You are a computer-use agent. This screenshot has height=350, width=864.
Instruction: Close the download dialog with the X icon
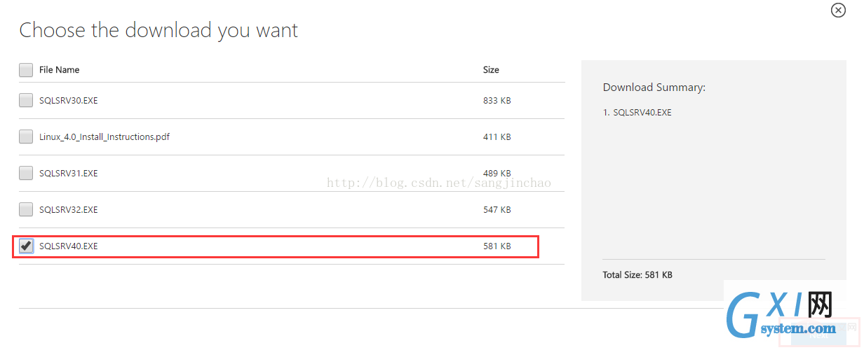[838, 10]
